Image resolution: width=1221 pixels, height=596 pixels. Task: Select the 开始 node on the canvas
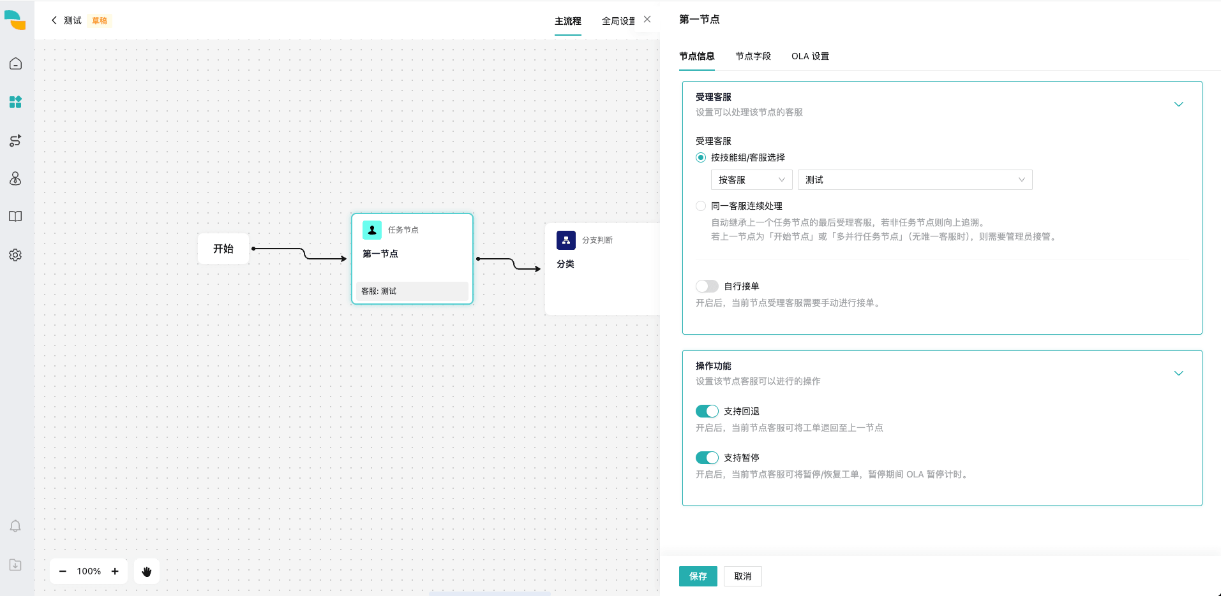223,249
